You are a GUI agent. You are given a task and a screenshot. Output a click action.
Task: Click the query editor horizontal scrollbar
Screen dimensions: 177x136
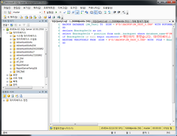(x=75, y=124)
